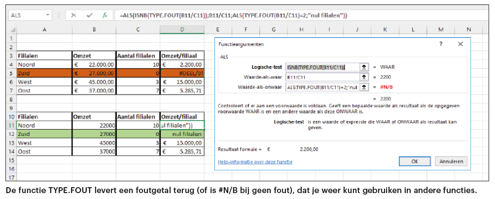The height and width of the screenshot is (199, 495).
Task: Click in the Waarde-als-waar input field
Action: pyautogui.click(x=322, y=77)
